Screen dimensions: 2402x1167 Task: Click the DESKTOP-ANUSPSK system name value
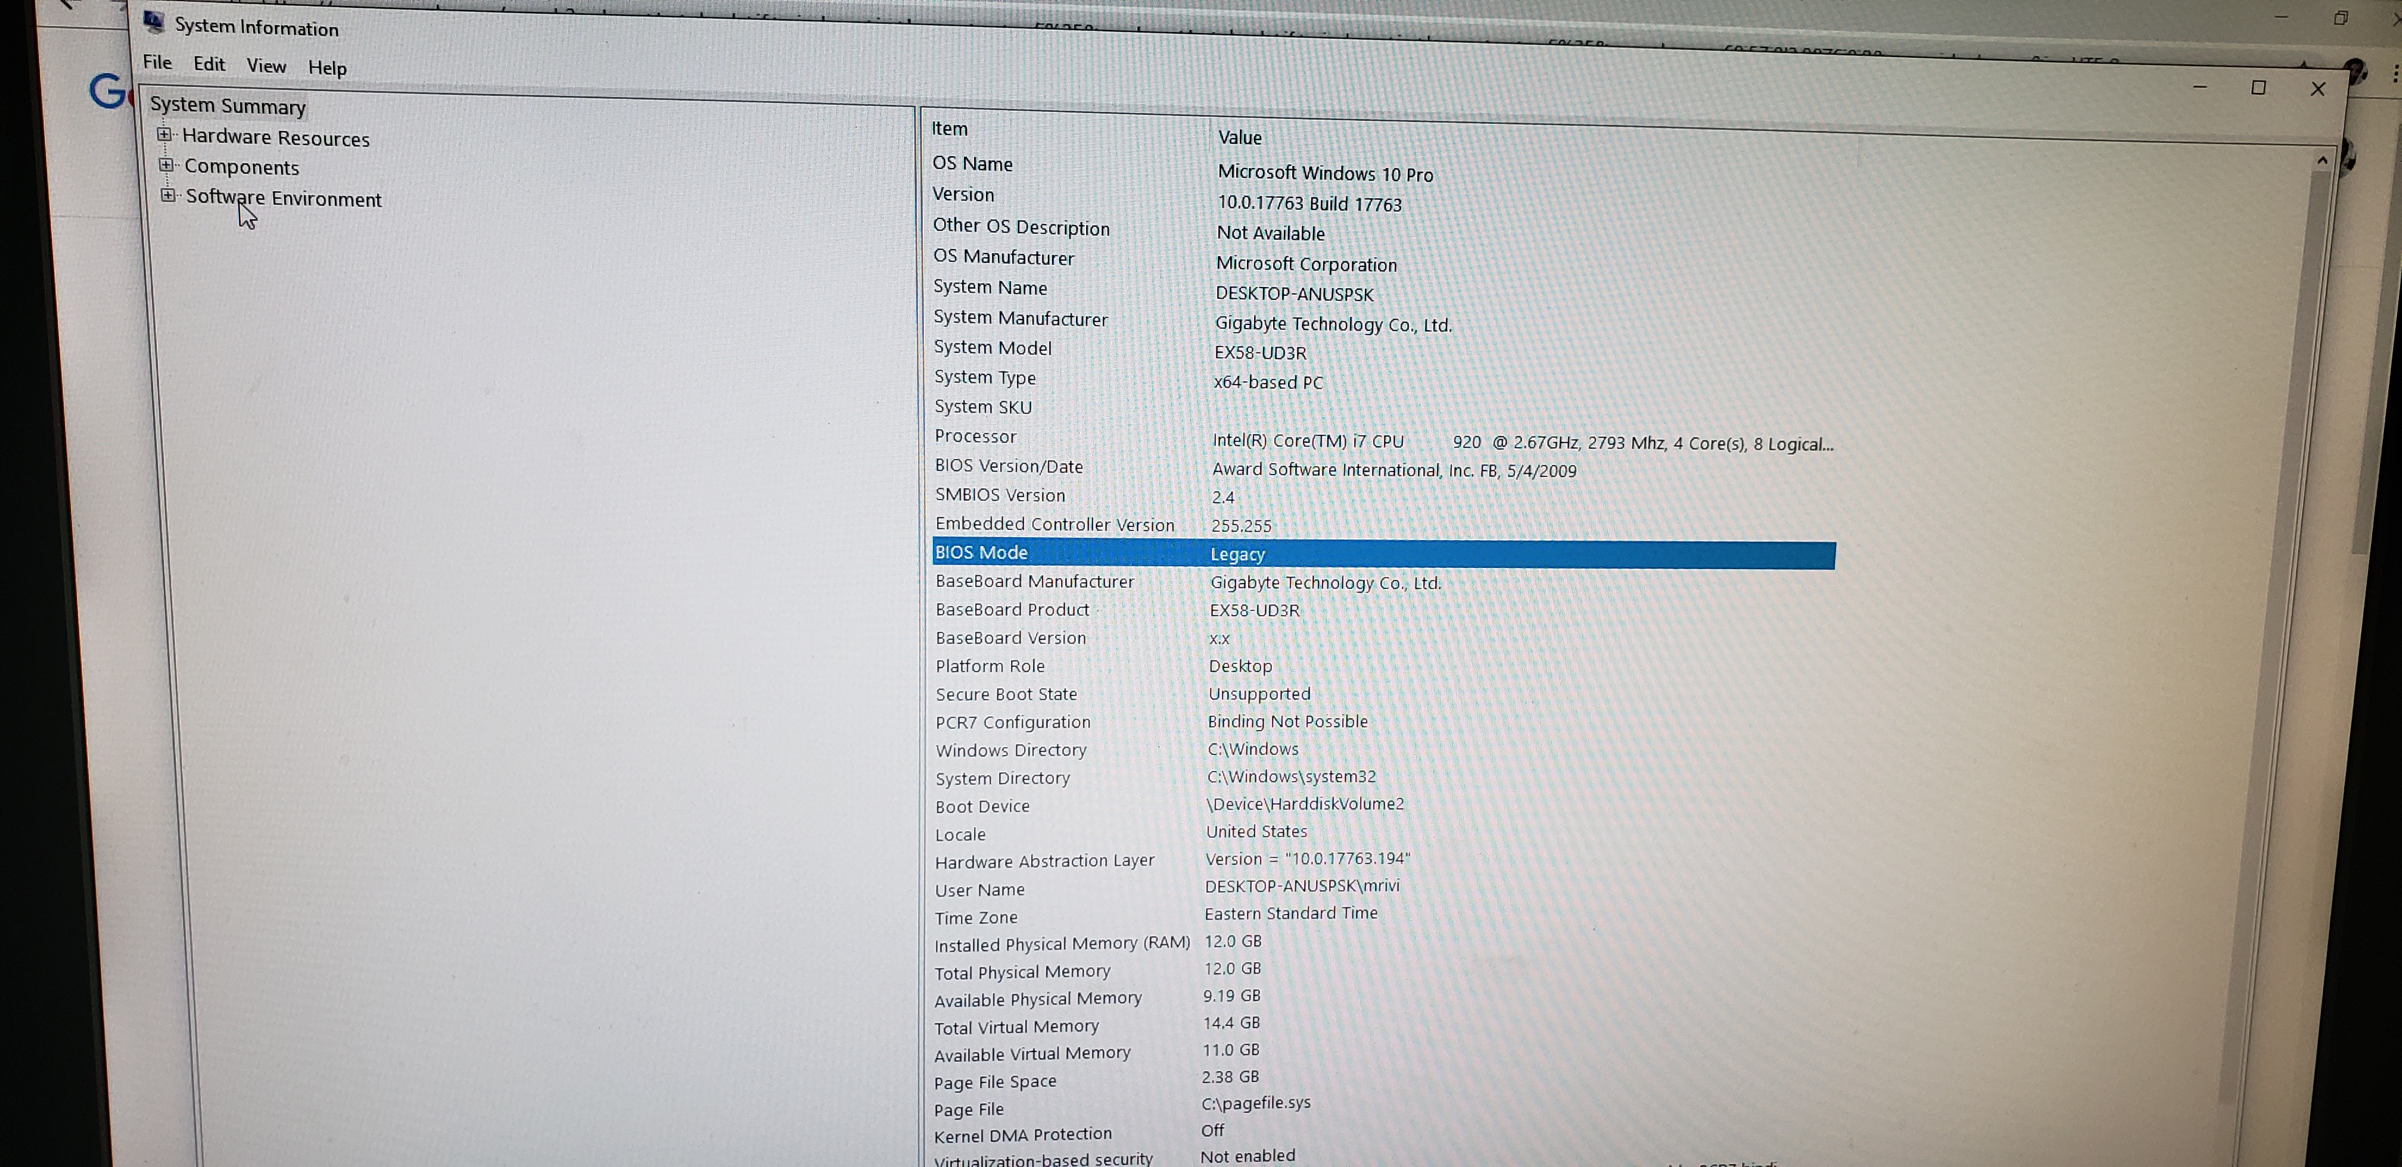click(x=1295, y=295)
